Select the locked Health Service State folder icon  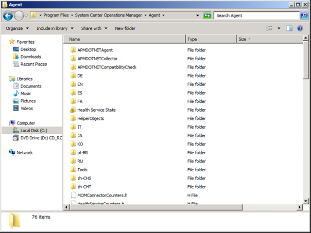(73, 110)
